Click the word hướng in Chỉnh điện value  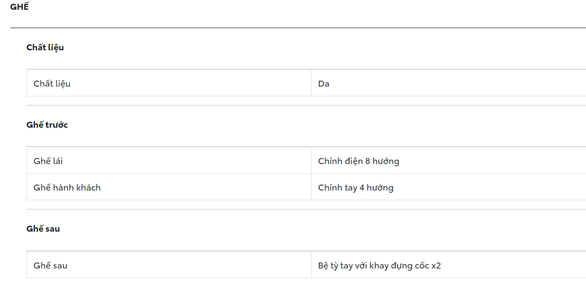(386, 161)
